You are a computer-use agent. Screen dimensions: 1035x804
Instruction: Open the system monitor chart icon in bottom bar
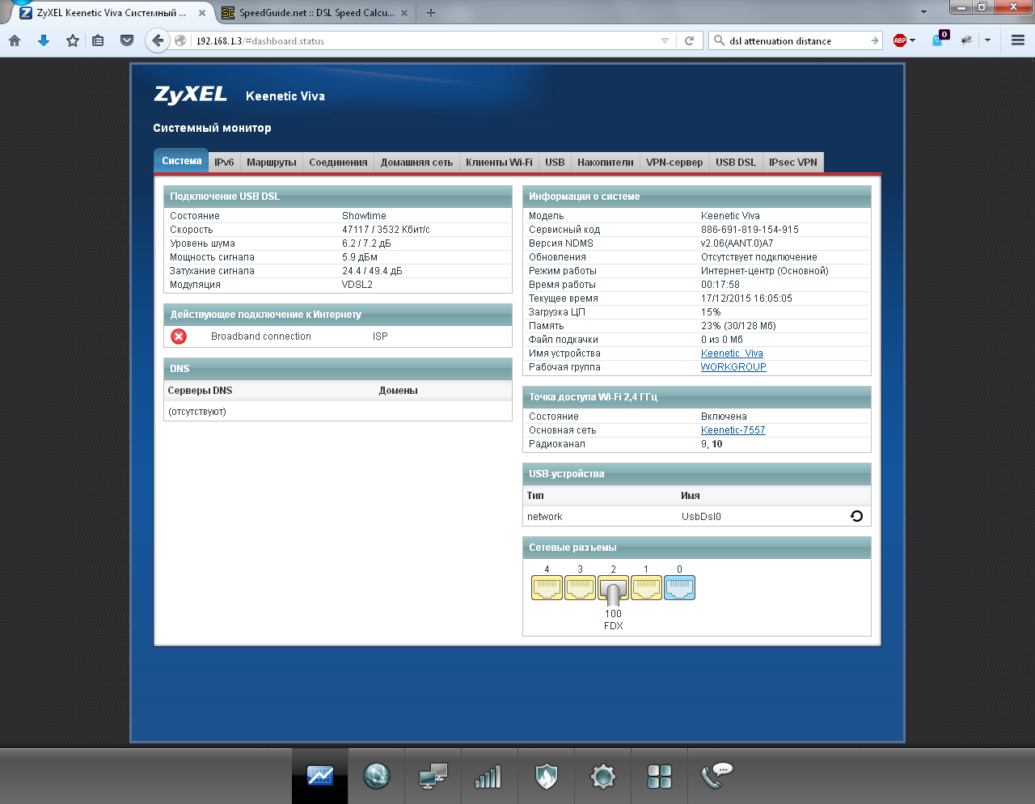320,776
